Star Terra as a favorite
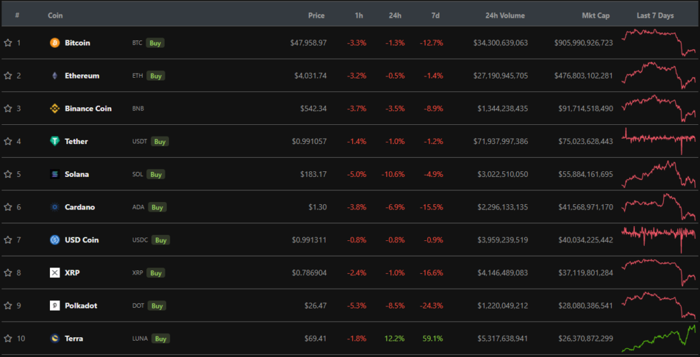The height and width of the screenshot is (357, 700). [8, 339]
